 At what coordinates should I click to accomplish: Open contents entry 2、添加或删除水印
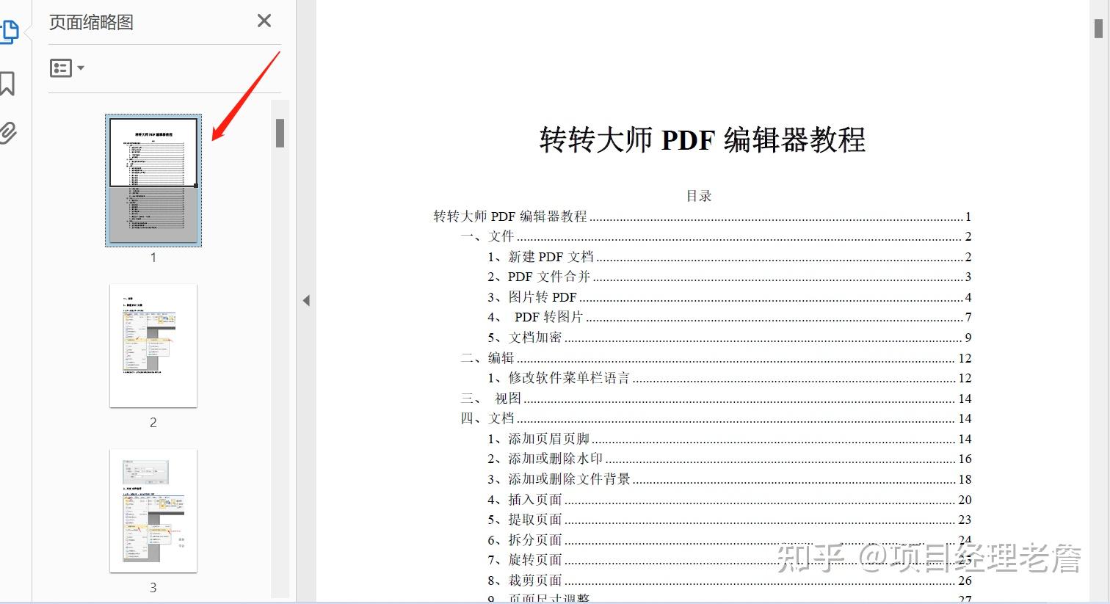coord(729,459)
